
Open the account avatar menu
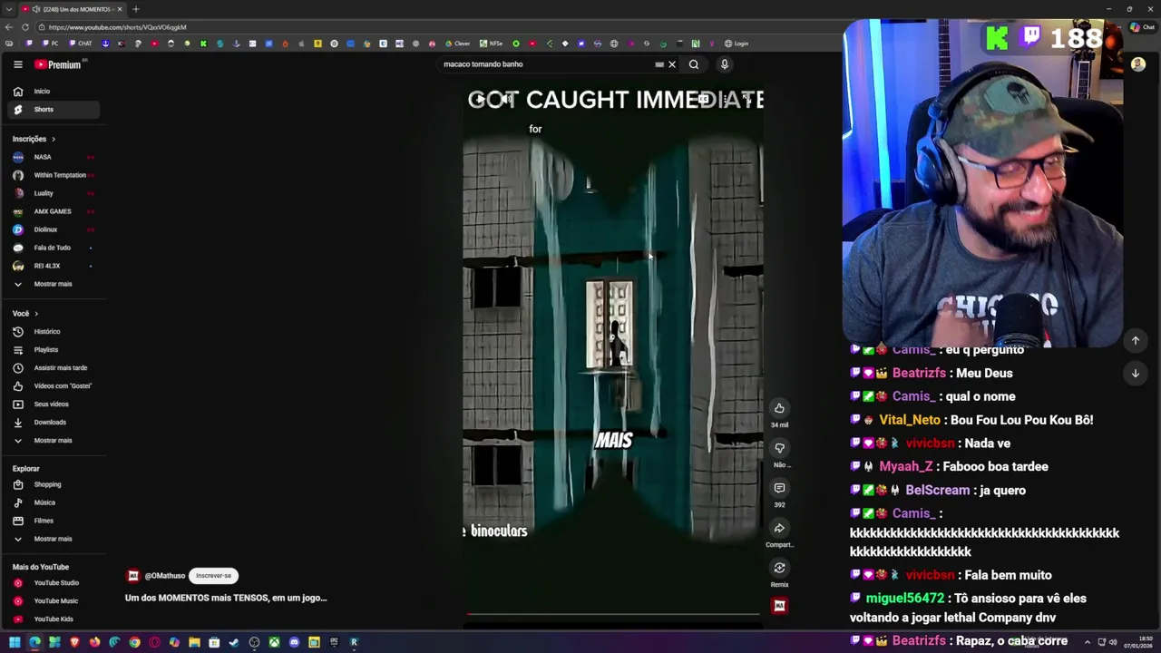pyautogui.click(x=1137, y=64)
